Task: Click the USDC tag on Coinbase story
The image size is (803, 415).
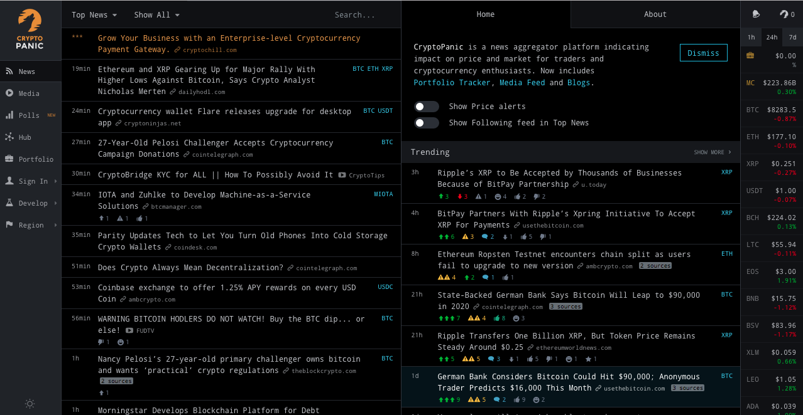Action: 385,287
